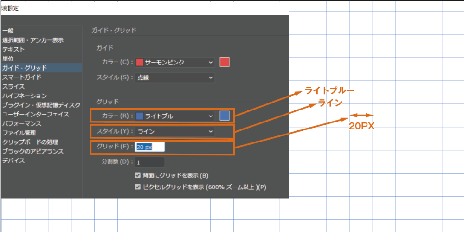Toggle ピクセルグリッドを表示 checkbox

click(137, 187)
